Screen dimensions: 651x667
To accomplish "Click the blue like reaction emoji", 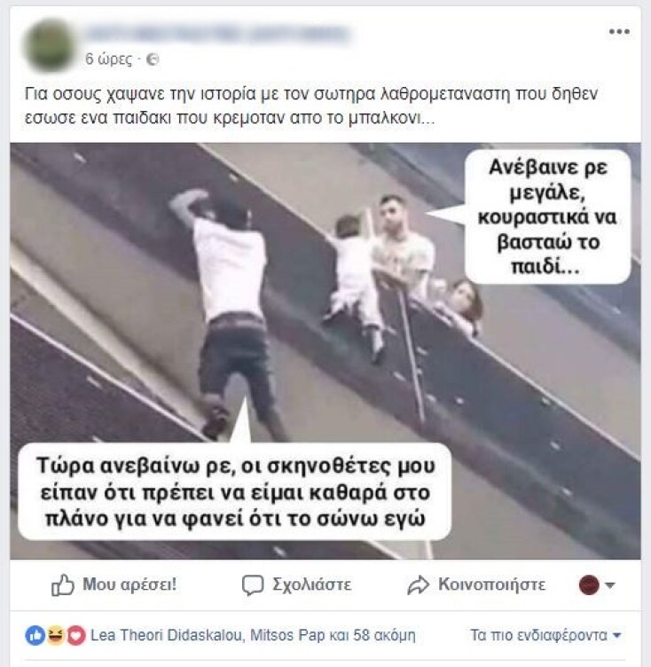I will [35, 636].
